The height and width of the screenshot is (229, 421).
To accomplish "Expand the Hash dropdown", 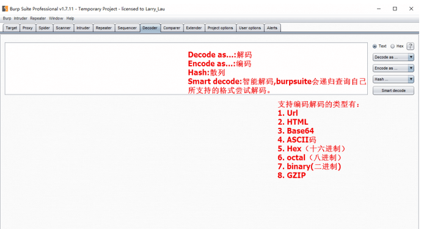I will tap(394, 79).
